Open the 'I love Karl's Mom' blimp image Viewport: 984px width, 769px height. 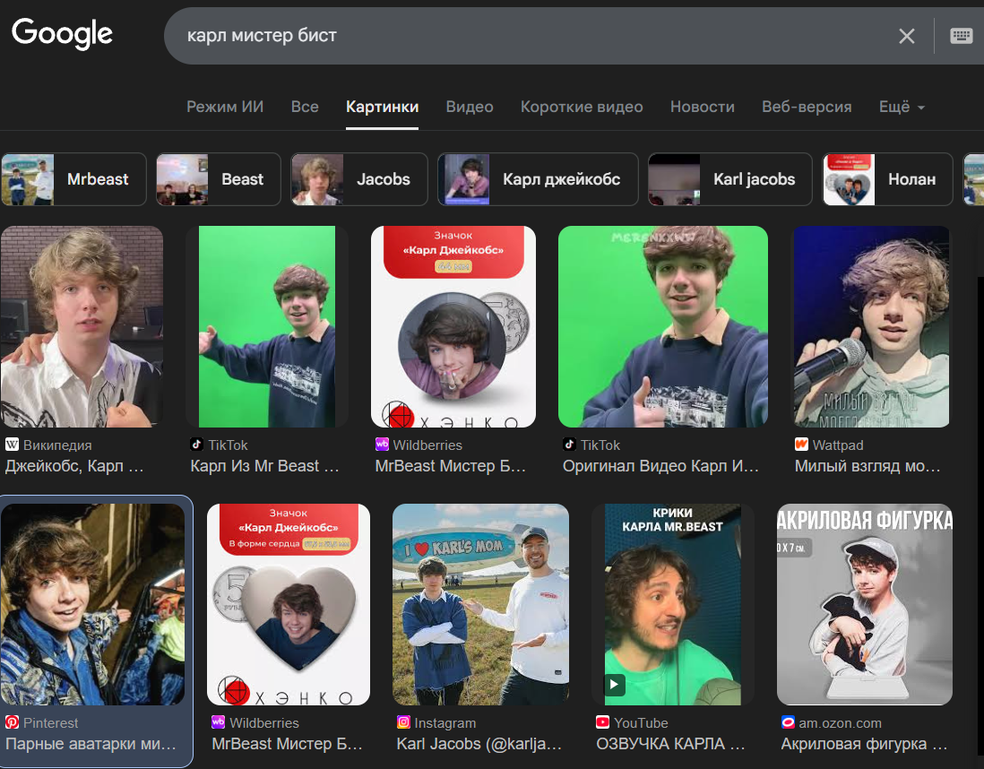click(x=480, y=604)
